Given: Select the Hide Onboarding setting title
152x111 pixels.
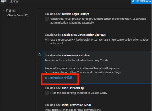Looking at the screenshot, I should tap(64, 88).
